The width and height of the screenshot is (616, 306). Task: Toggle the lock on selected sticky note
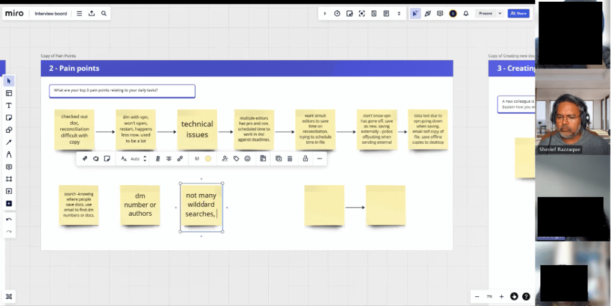(305, 159)
